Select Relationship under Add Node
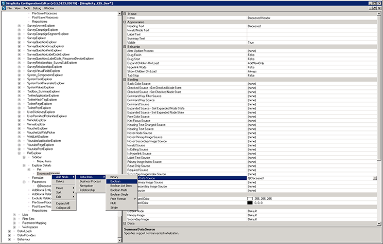 (91, 190)
